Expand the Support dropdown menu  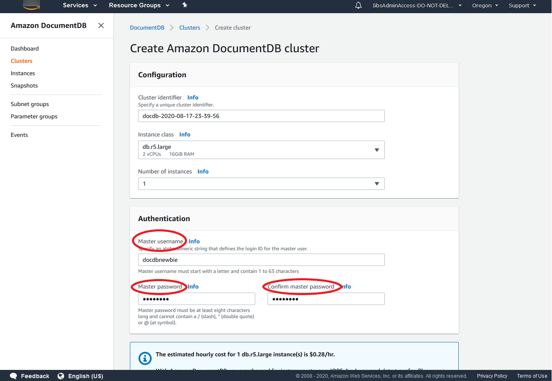click(x=522, y=5)
